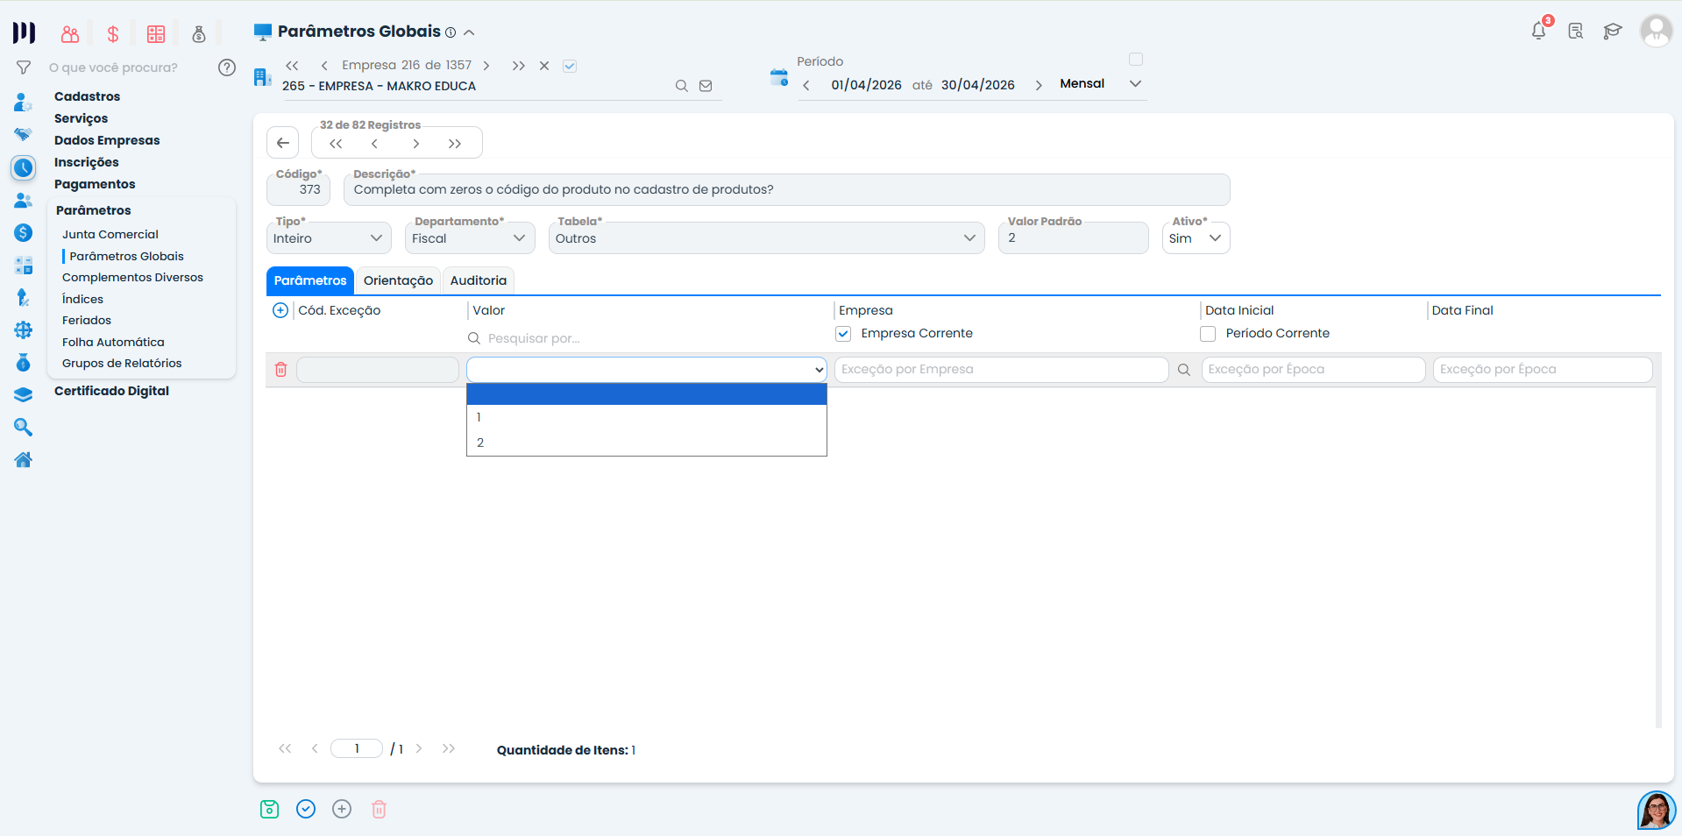Switch to the Orientação tab
The image size is (1682, 836).
(398, 280)
